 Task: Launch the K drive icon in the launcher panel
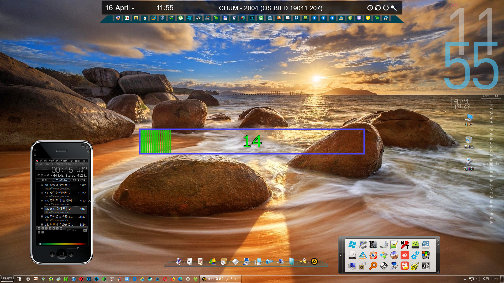pos(373,245)
